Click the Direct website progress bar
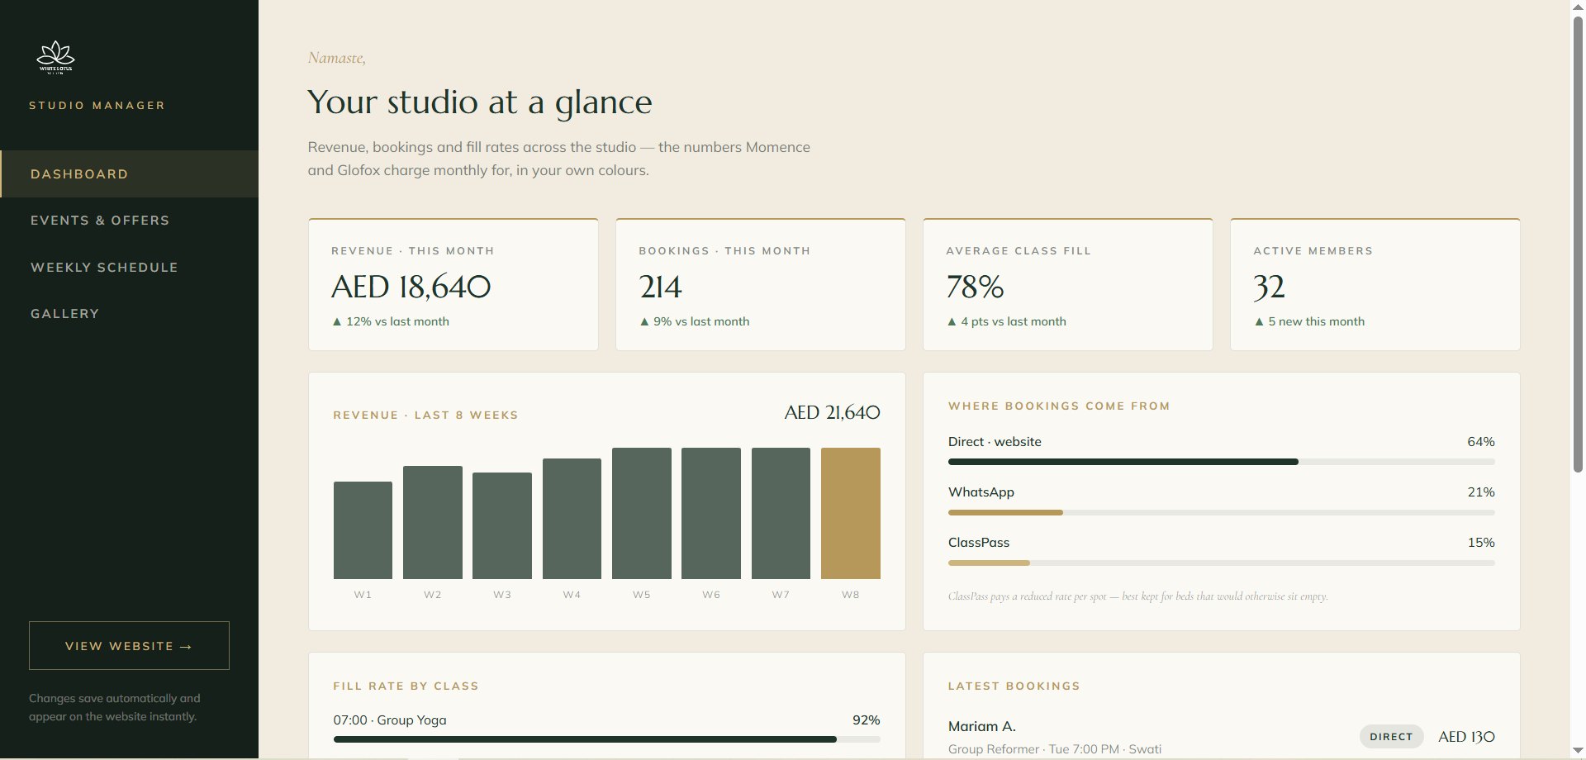The image size is (1586, 760). [1222, 462]
